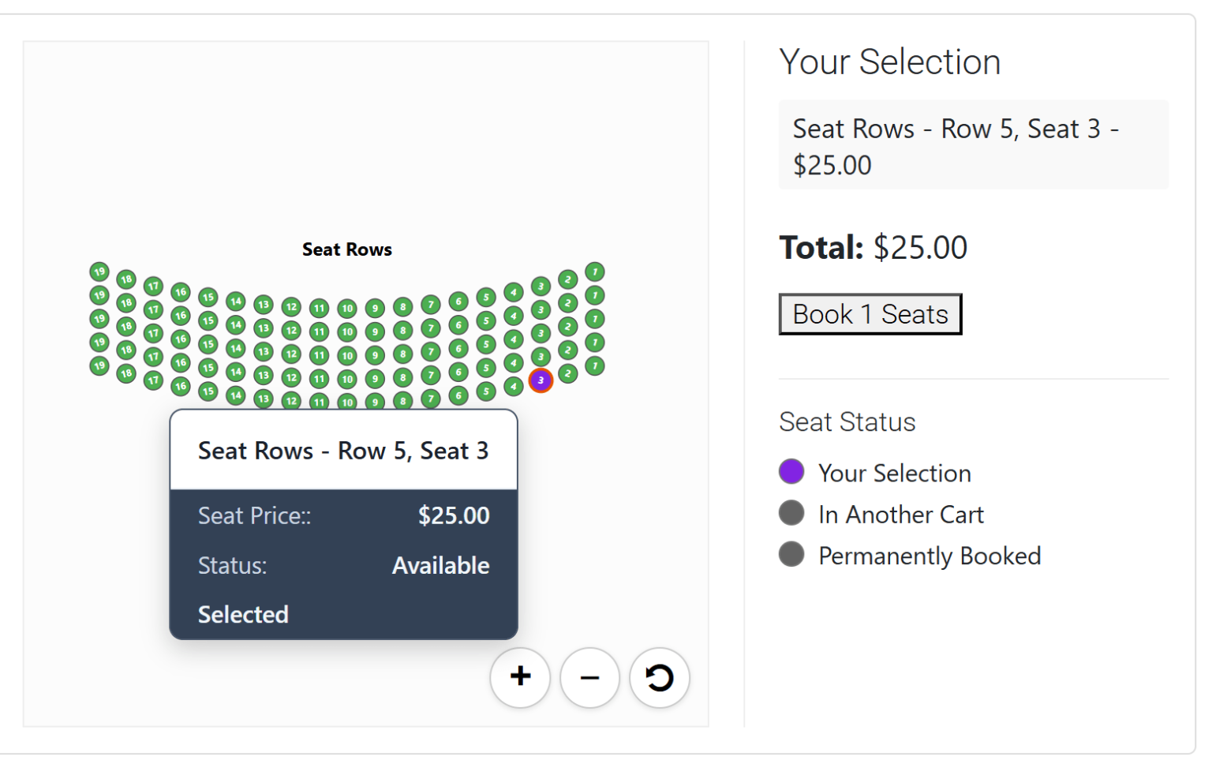Click the Your Selection panel heading
The width and height of the screenshot is (1212, 764).
tap(890, 62)
